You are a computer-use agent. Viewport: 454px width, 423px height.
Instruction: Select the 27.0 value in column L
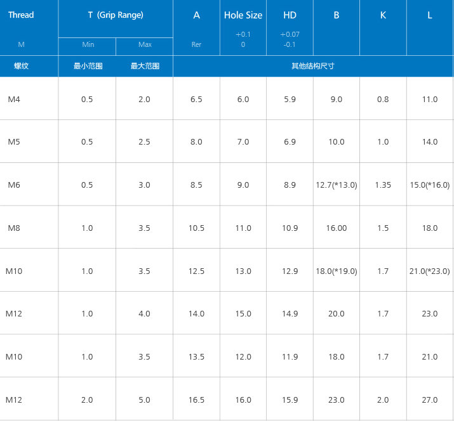pos(430,400)
